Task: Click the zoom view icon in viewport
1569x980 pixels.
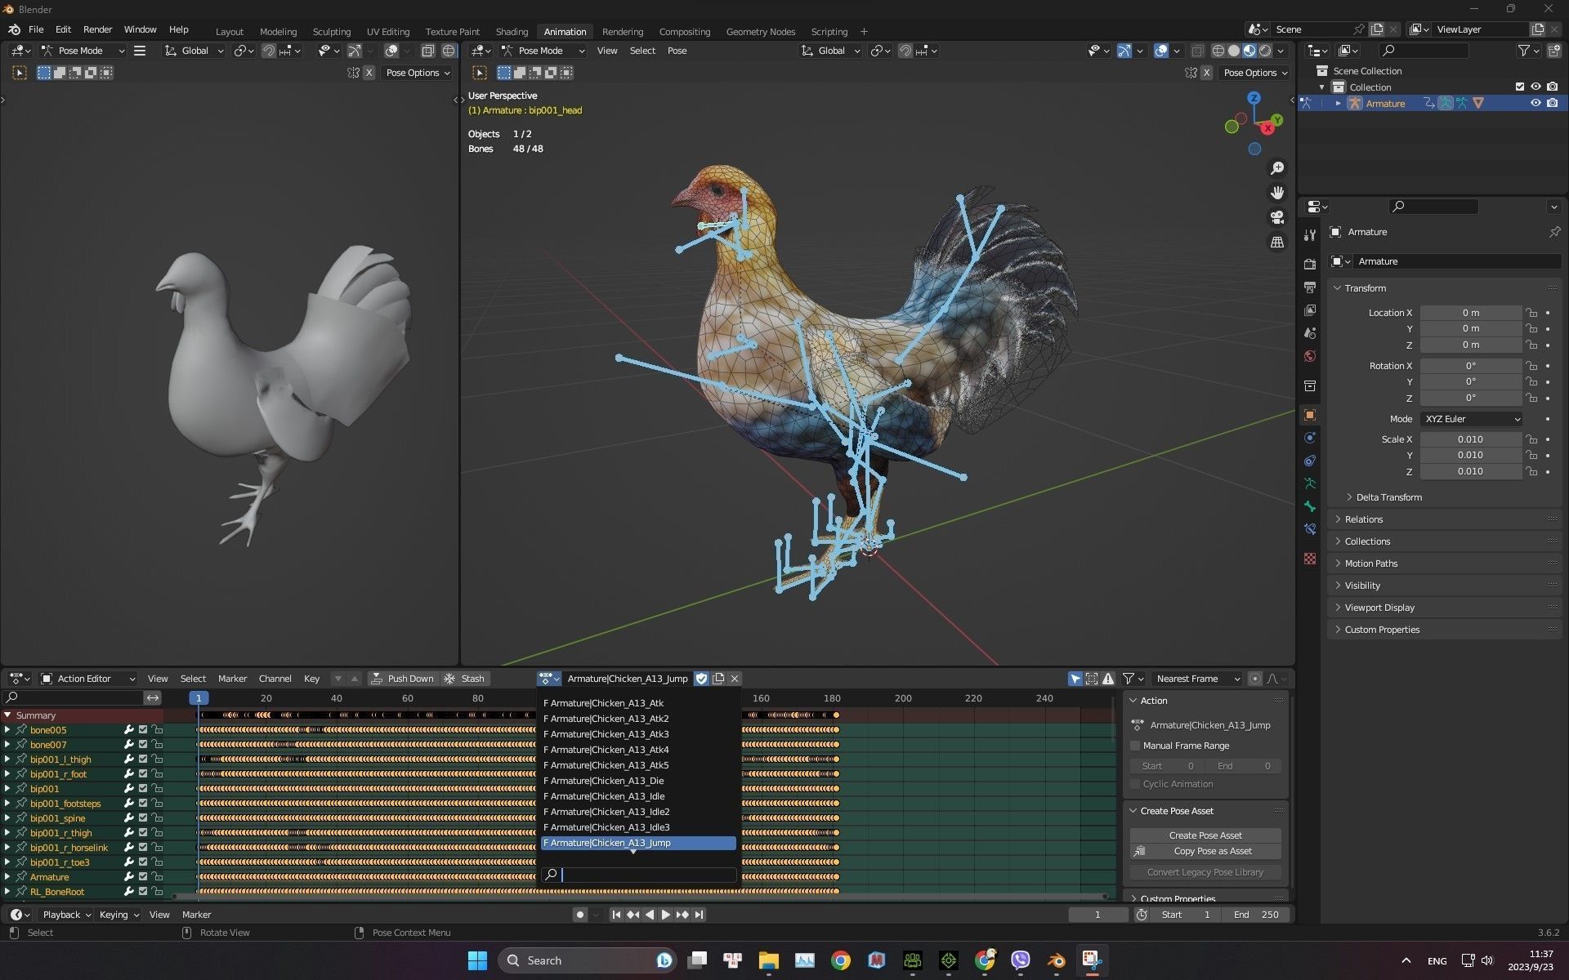Action: (x=1276, y=168)
